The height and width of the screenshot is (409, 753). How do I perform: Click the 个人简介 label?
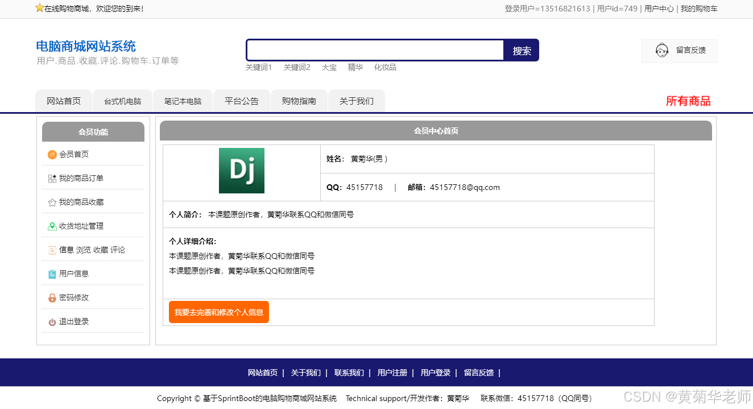185,215
